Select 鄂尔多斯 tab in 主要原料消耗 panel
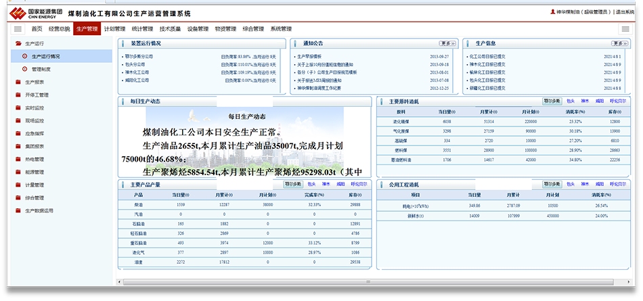This screenshot has height=301, width=643. point(552,101)
